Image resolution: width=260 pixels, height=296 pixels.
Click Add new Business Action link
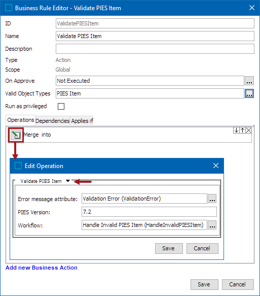[x=42, y=268]
